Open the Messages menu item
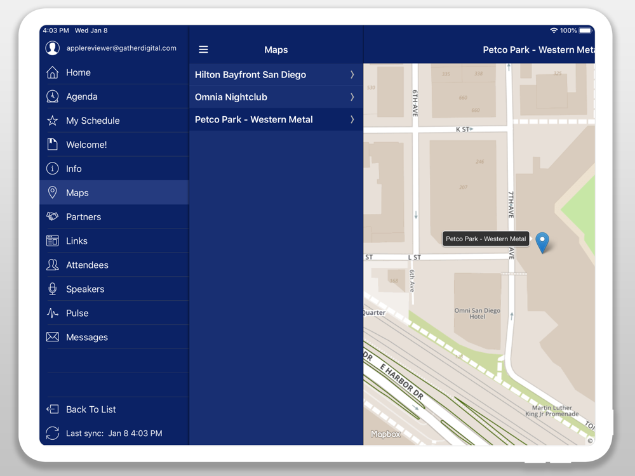The width and height of the screenshot is (635, 476). click(x=114, y=337)
